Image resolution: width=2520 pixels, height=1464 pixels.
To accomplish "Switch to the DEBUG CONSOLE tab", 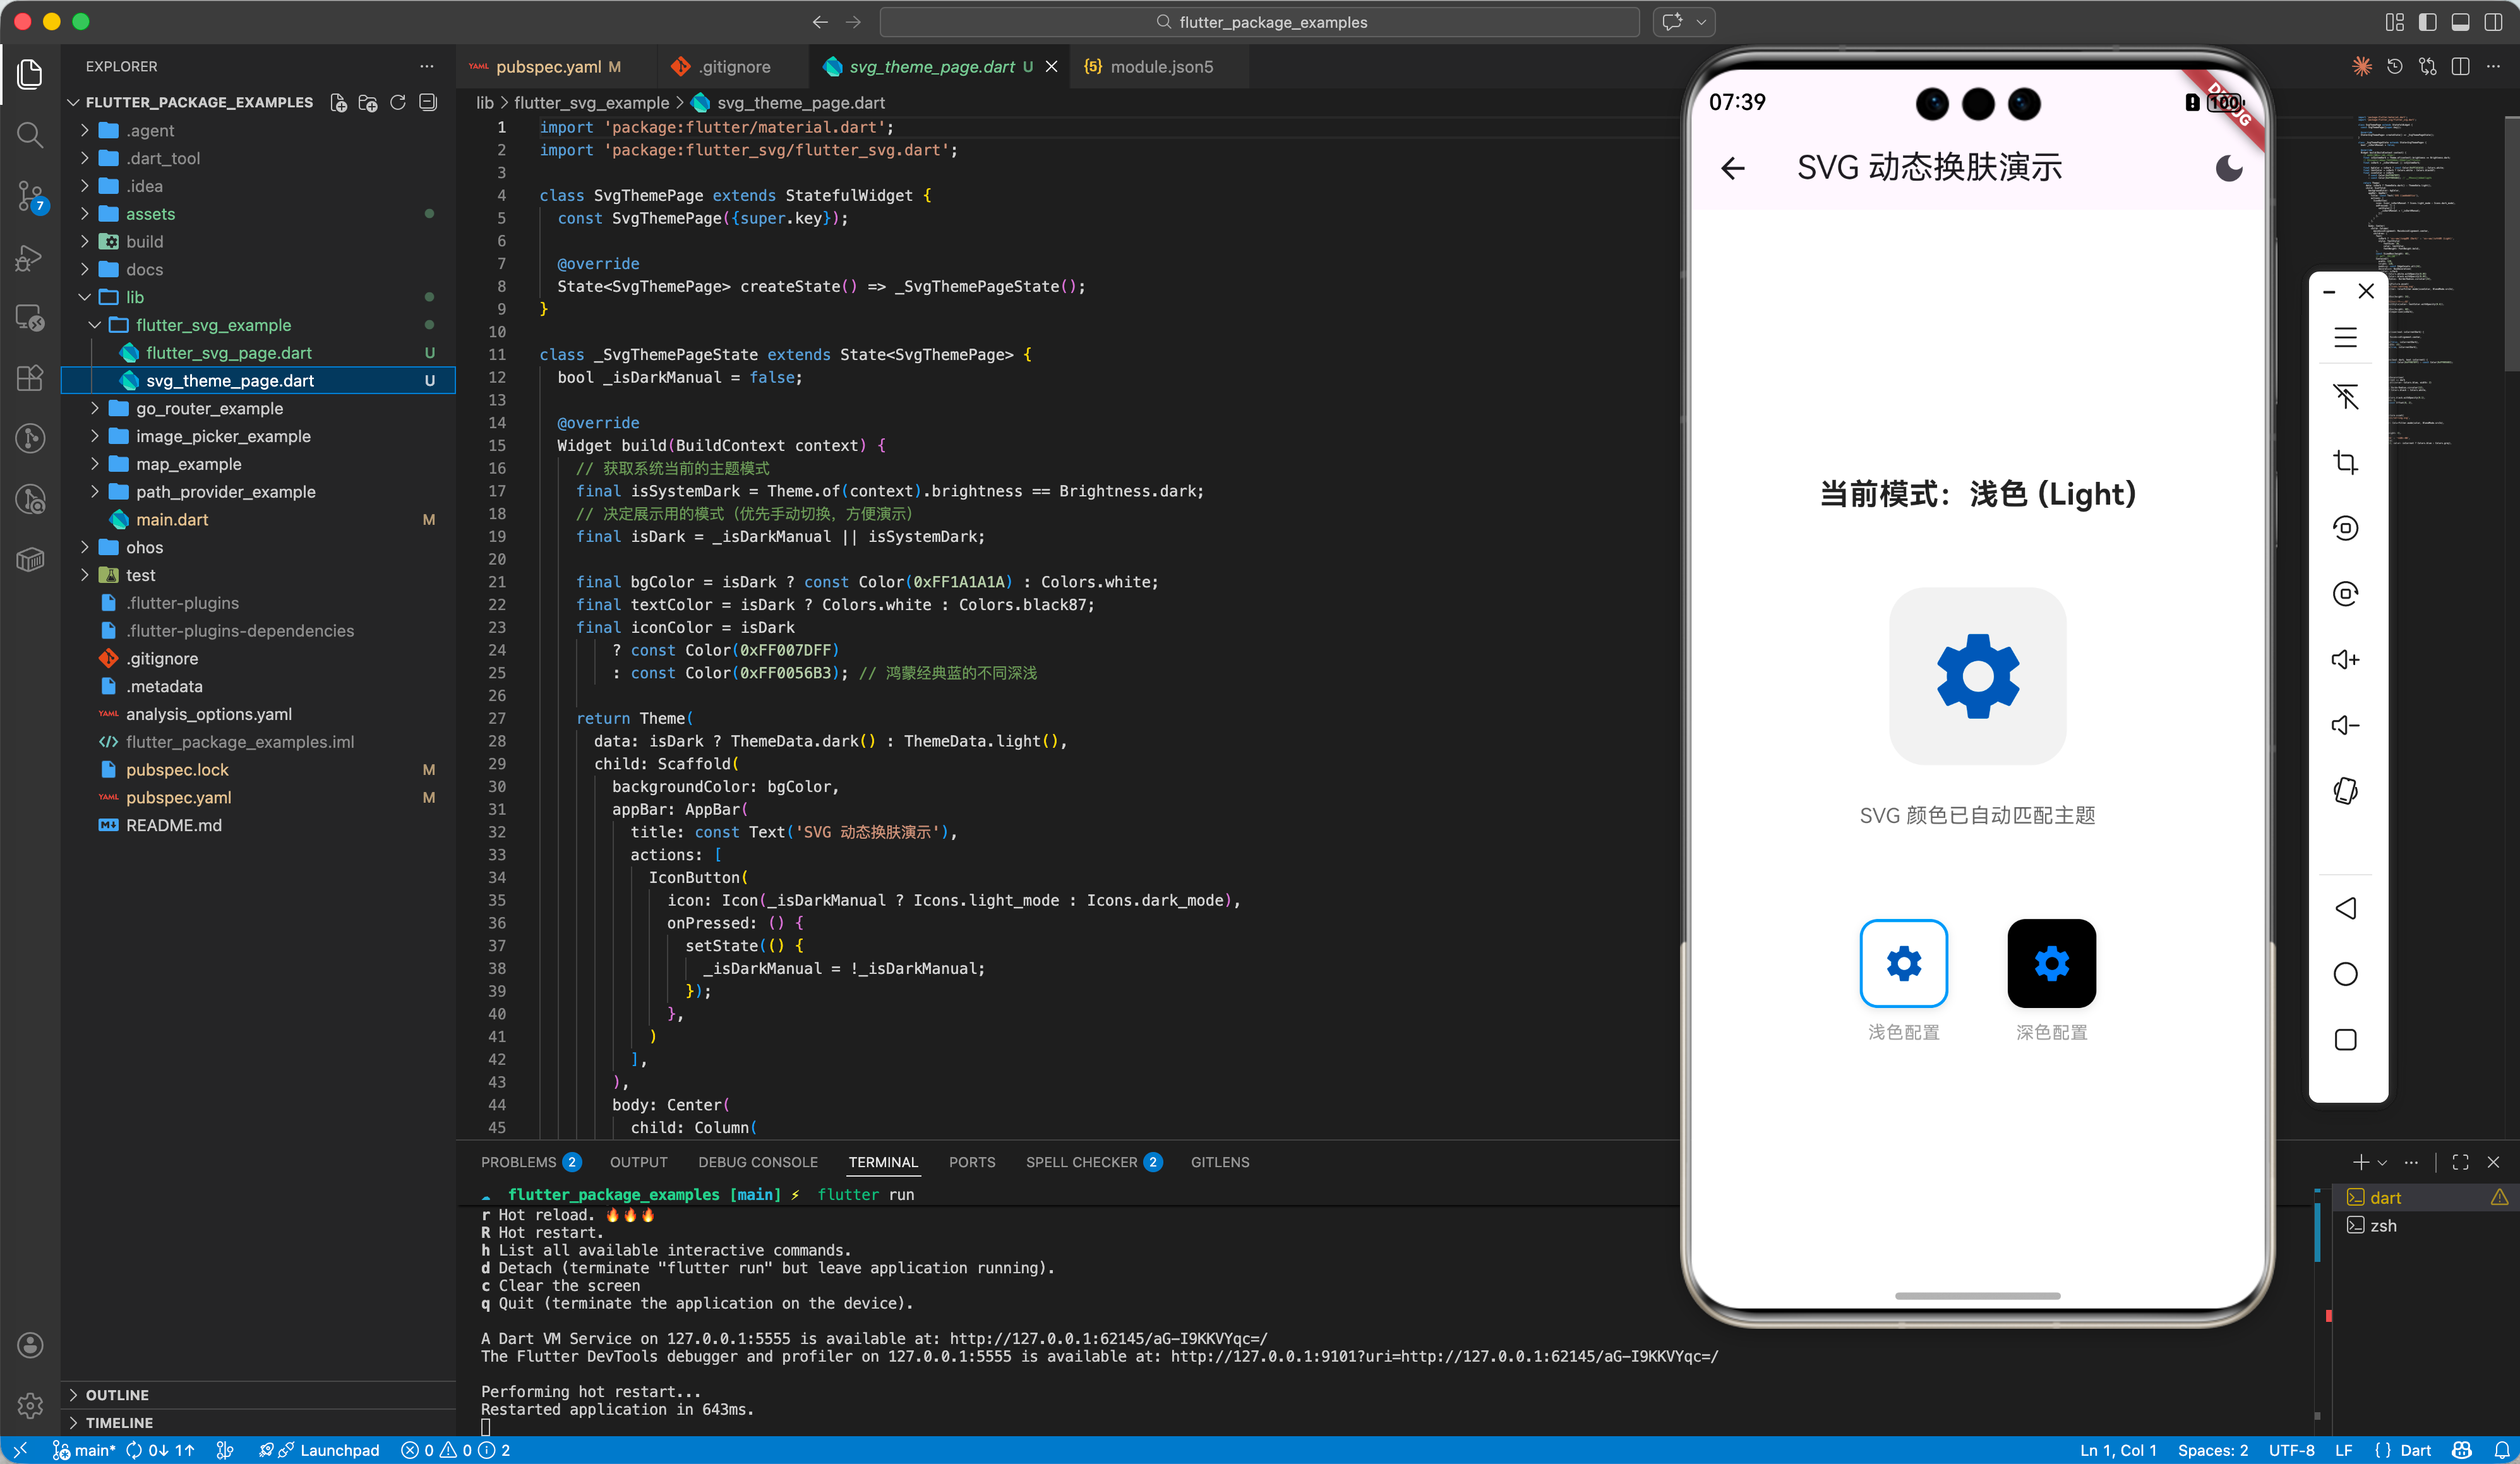I will pos(757,1162).
